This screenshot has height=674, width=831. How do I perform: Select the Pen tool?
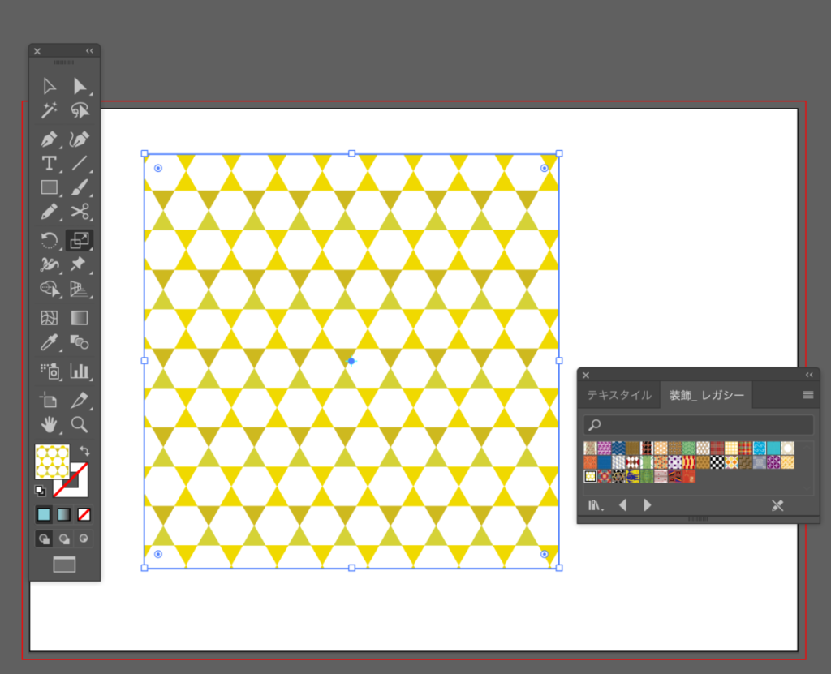coord(49,139)
